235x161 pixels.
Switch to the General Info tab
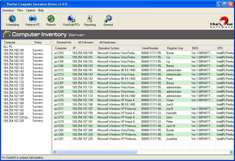64,42
